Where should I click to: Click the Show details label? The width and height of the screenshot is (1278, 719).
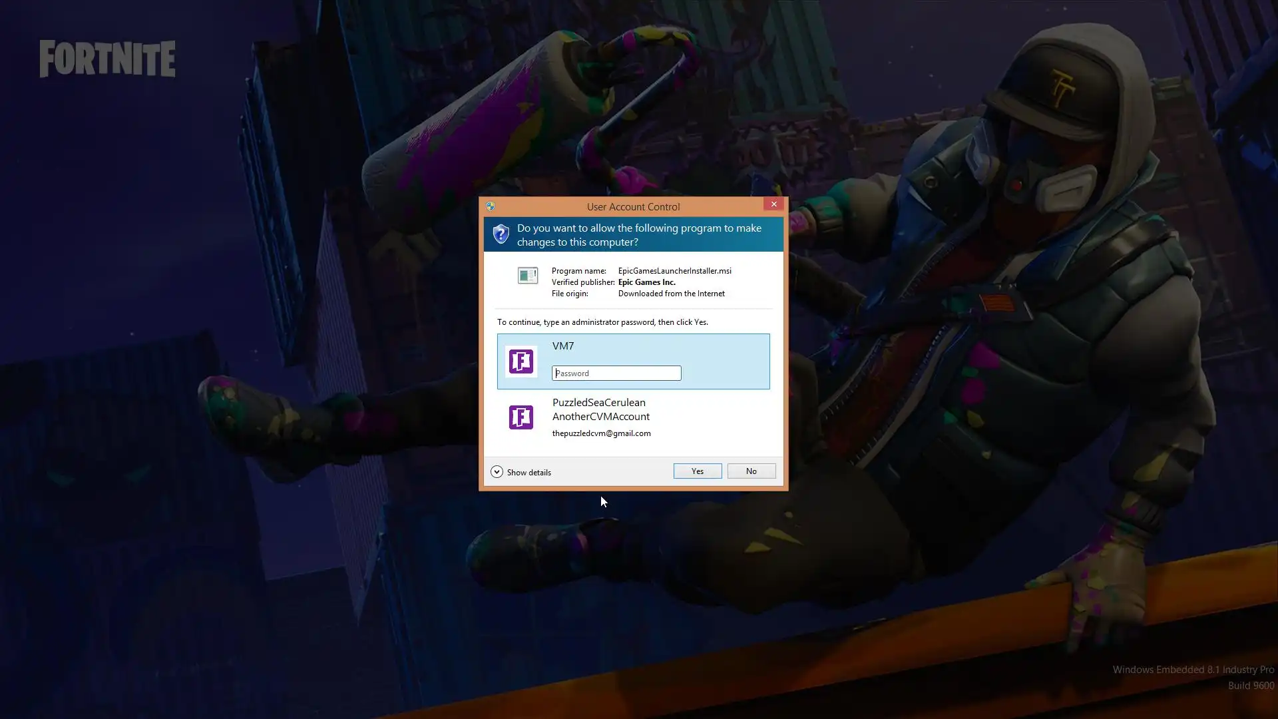[x=529, y=473]
